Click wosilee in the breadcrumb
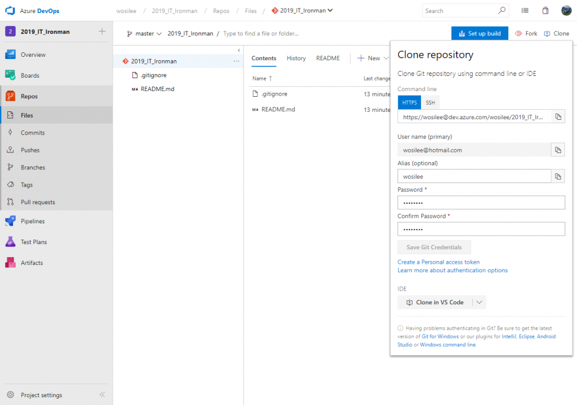This screenshot has height=405, width=577. click(126, 11)
